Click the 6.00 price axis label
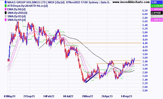Image resolution: width=163 pixels, height=99 pixels. point(145,14)
